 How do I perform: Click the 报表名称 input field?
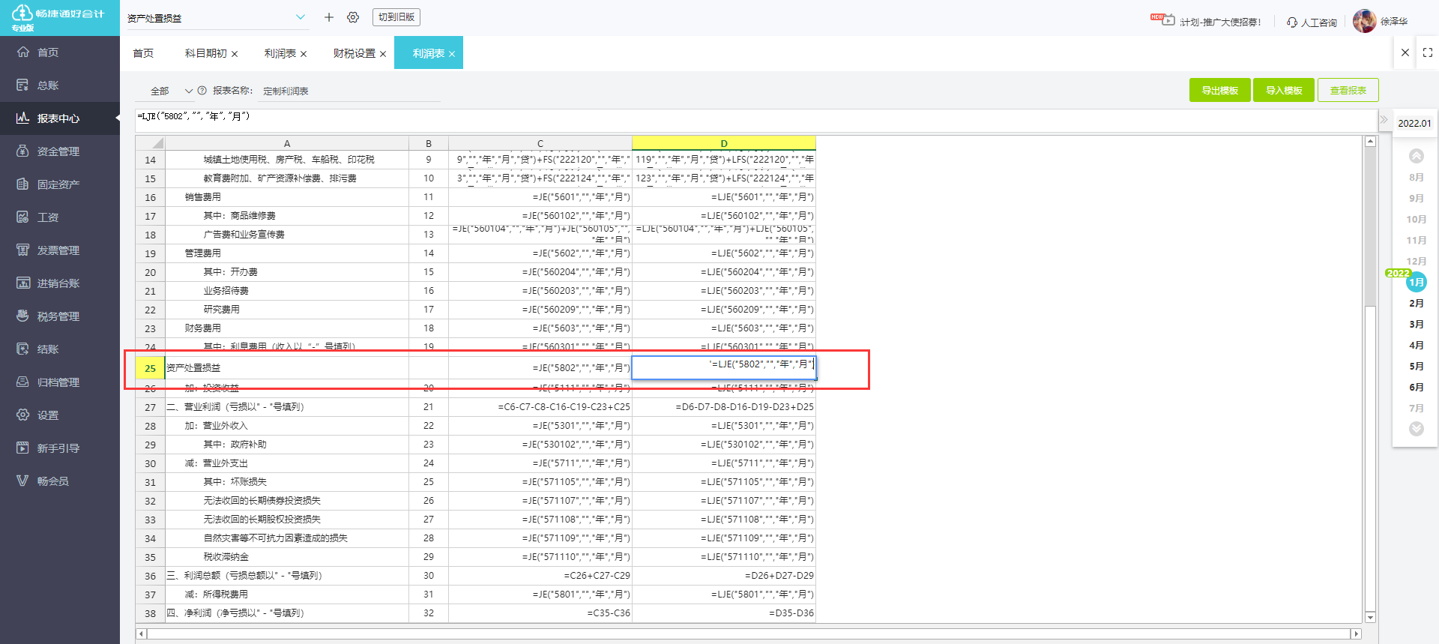click(x=349, y=91)
